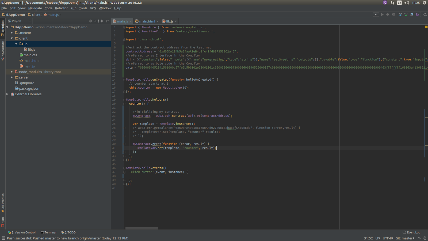Viewport: 428px width, 241px height.
Task: Toggle tool window buttons in bottom-left corner
Action: click(x=3, y=238)
